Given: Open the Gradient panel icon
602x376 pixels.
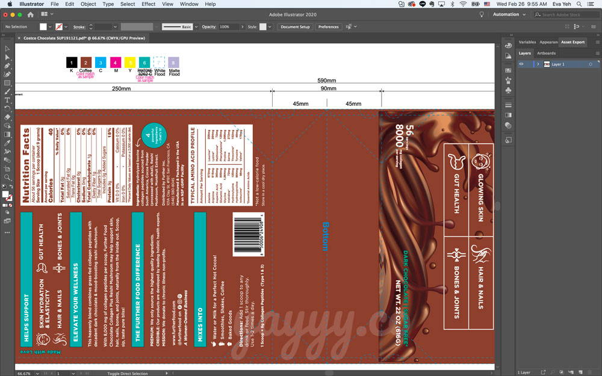Looking at the screenshot, I should [x=508, y=115].
